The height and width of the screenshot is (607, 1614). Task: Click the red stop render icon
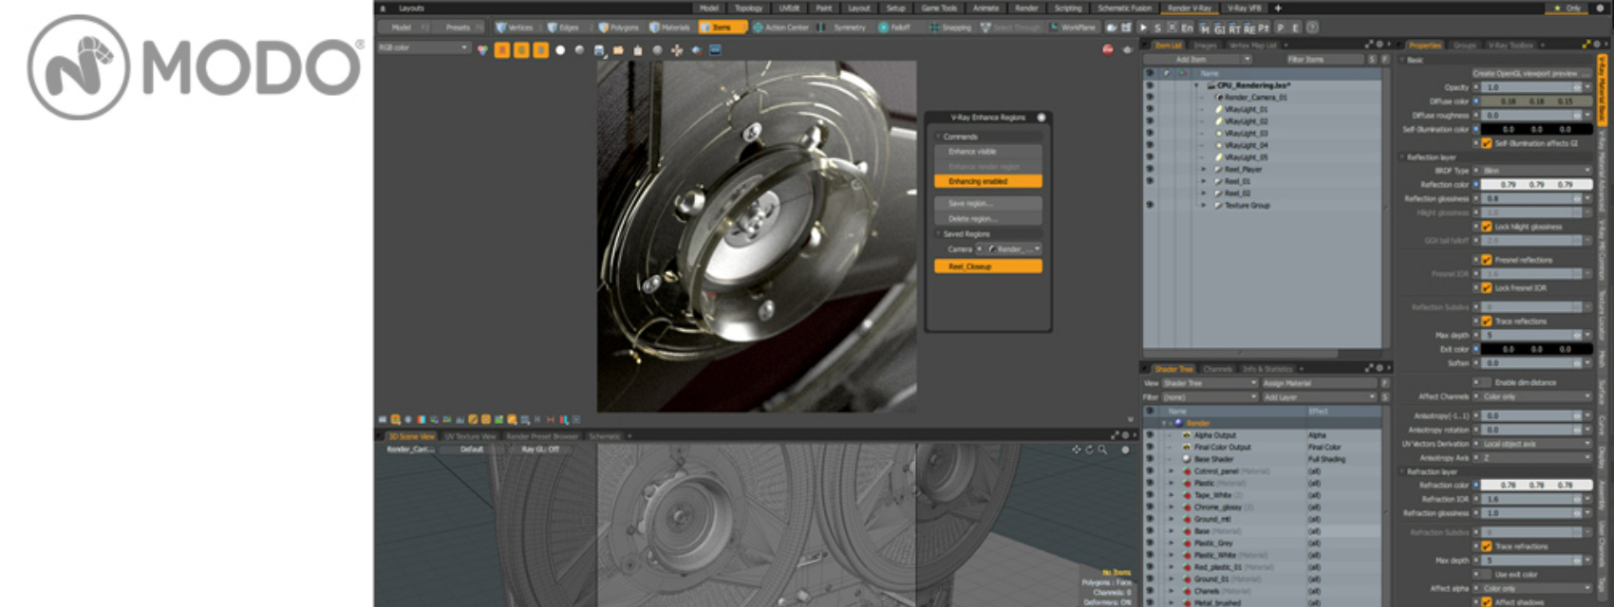click(x=1107, y=49)
